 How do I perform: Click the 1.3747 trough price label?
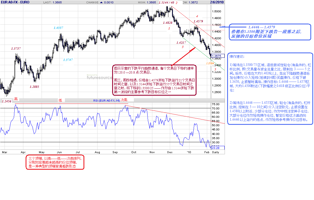click(x=68, y=60)
